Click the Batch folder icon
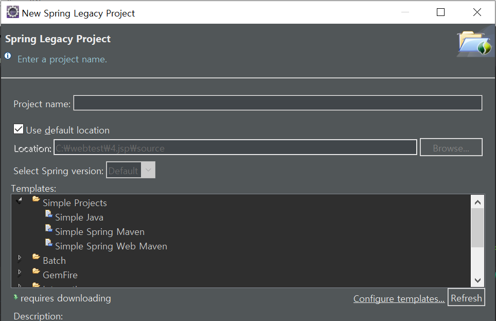This screenshot has height=321, width=496. tap(36, 257)
